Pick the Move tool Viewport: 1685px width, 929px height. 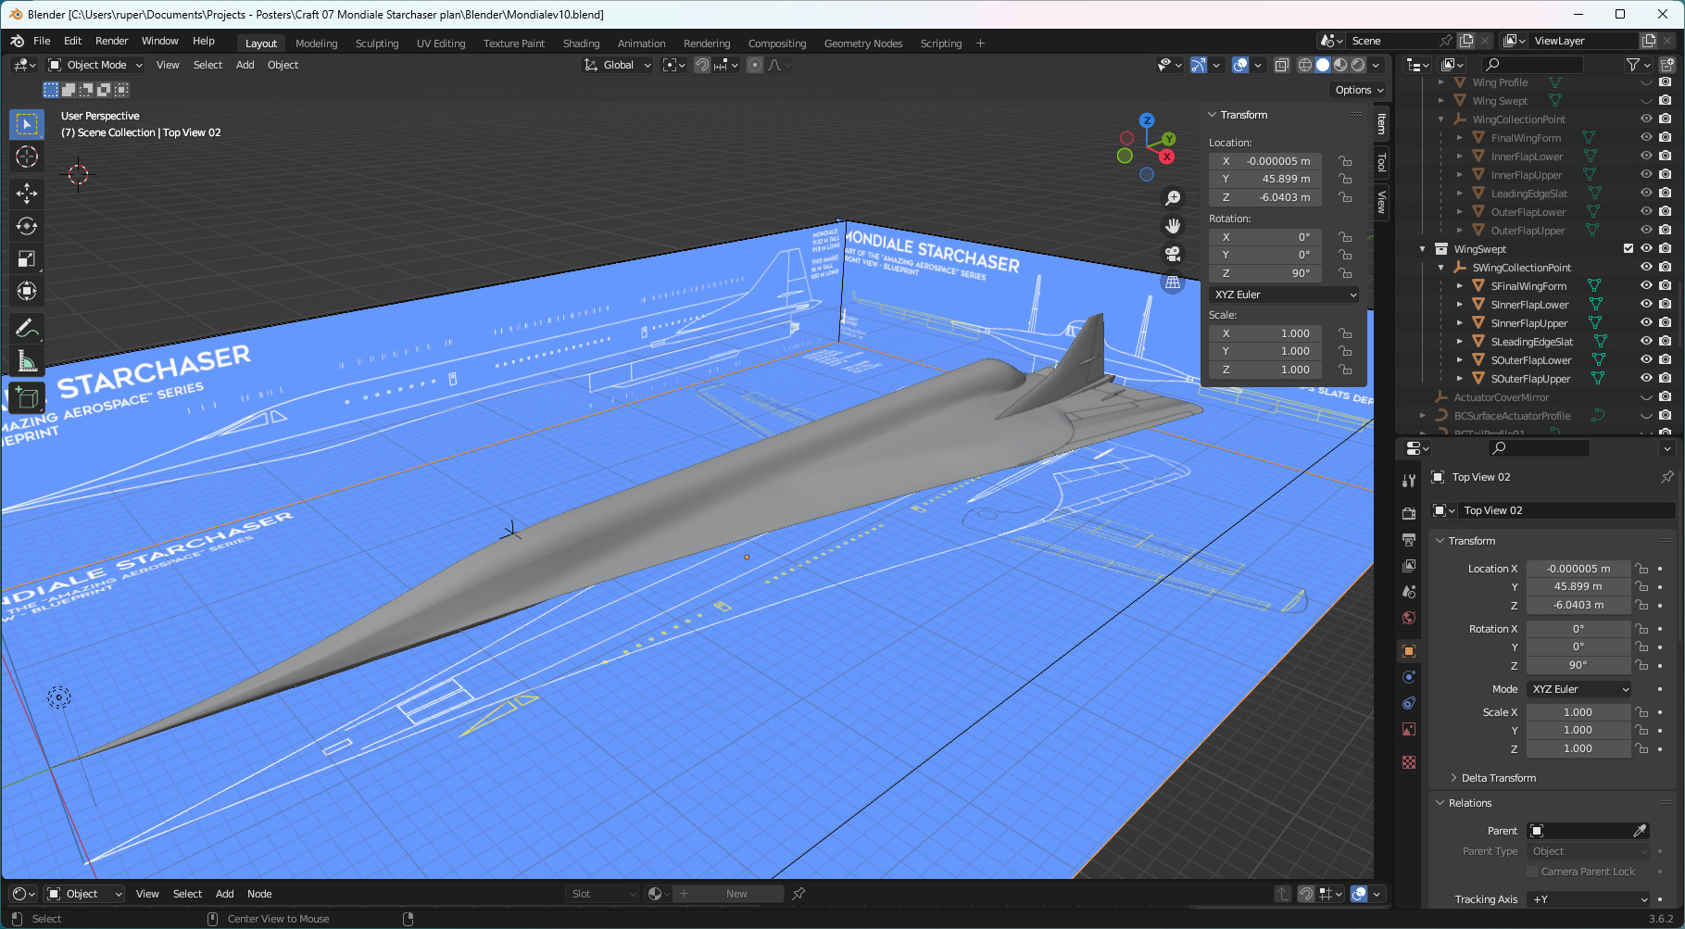(x=27, y=193)
